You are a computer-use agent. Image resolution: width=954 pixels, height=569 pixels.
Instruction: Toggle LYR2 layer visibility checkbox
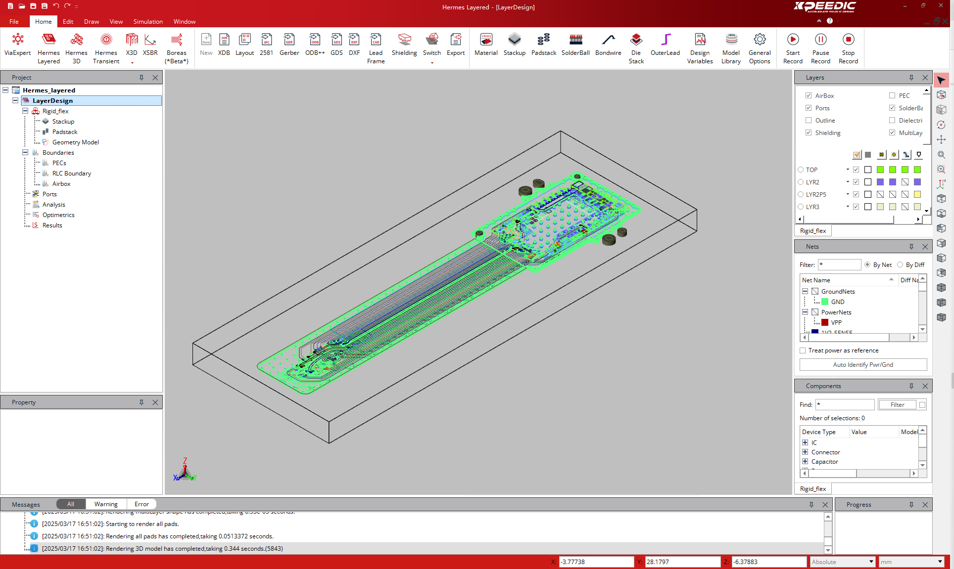(856, 182)
